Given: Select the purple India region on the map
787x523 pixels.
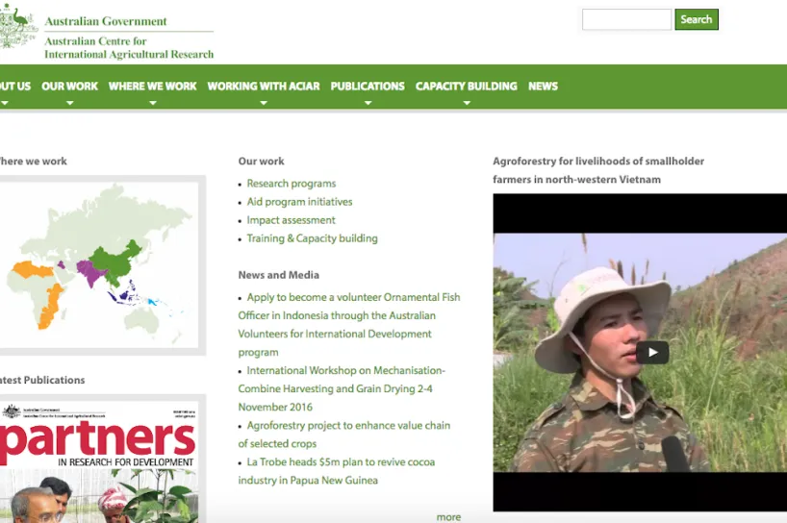Looking at the screenshot, I should [91, 273].
